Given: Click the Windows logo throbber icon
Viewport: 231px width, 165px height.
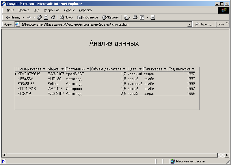Looking at the screenshot, I should (223, 10).
